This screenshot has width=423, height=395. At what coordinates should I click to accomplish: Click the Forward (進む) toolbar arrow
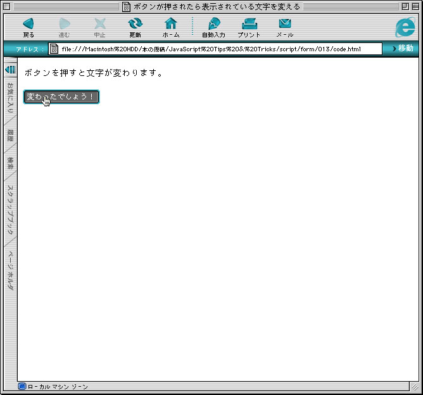tap(64, 23)
